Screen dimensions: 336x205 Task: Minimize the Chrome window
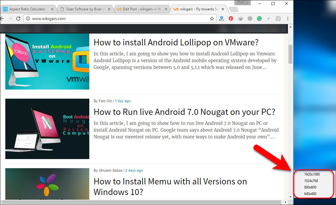tap(259, 4)
